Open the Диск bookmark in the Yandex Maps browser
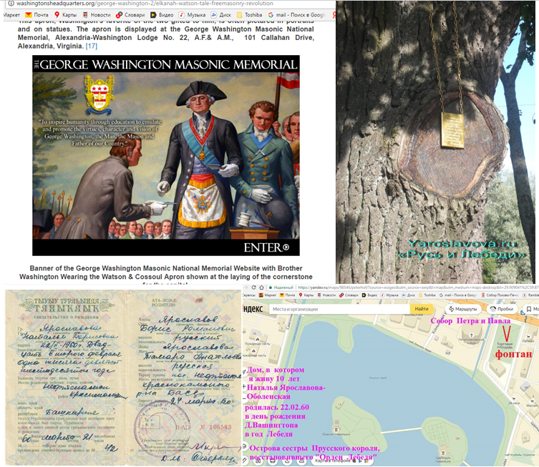Image resolution: width=539 pixels, height=467 pixels. coord(408,295)
